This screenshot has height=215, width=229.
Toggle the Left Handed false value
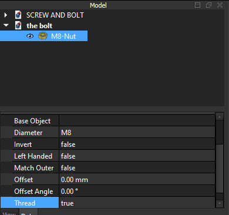click(137, 156)
